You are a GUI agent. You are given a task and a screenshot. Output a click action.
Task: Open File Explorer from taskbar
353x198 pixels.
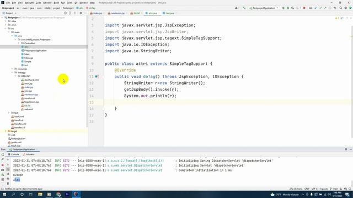pyautogui.click(x=40, y=194)
